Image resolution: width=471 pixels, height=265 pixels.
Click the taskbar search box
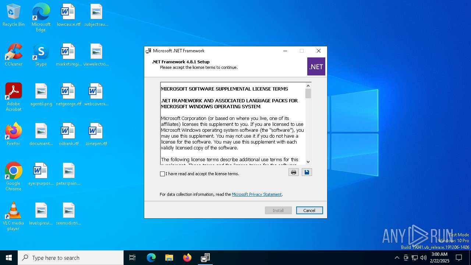[x=71, y=258]
